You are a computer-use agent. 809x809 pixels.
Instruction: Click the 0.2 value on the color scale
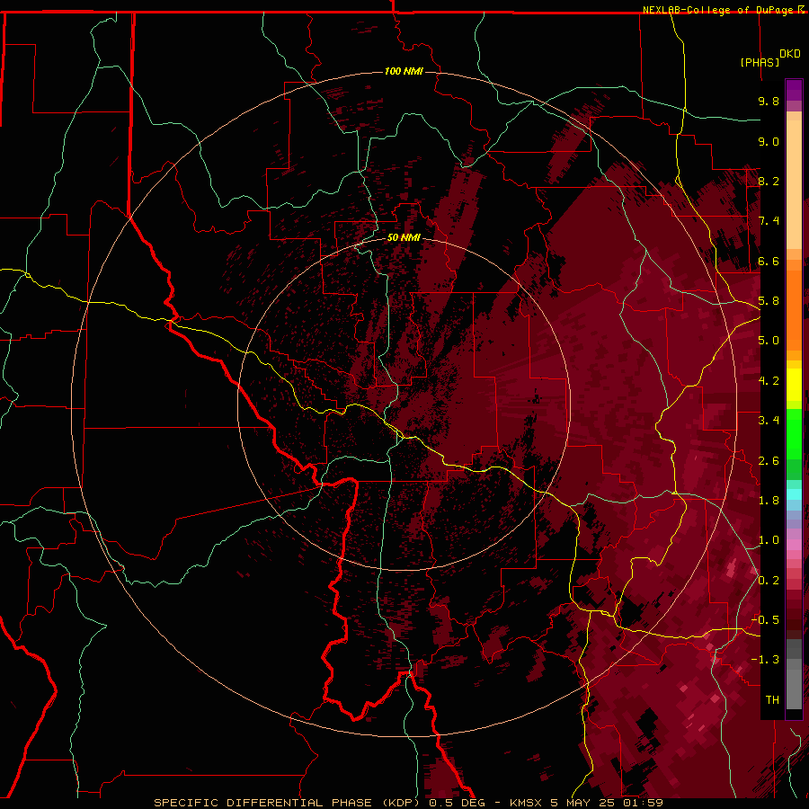click(x=769, y=581)
